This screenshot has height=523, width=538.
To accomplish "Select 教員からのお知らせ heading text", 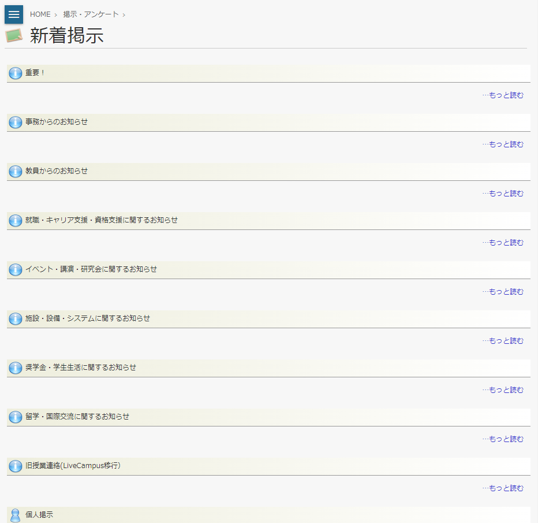I will click(x=56, y=170).
